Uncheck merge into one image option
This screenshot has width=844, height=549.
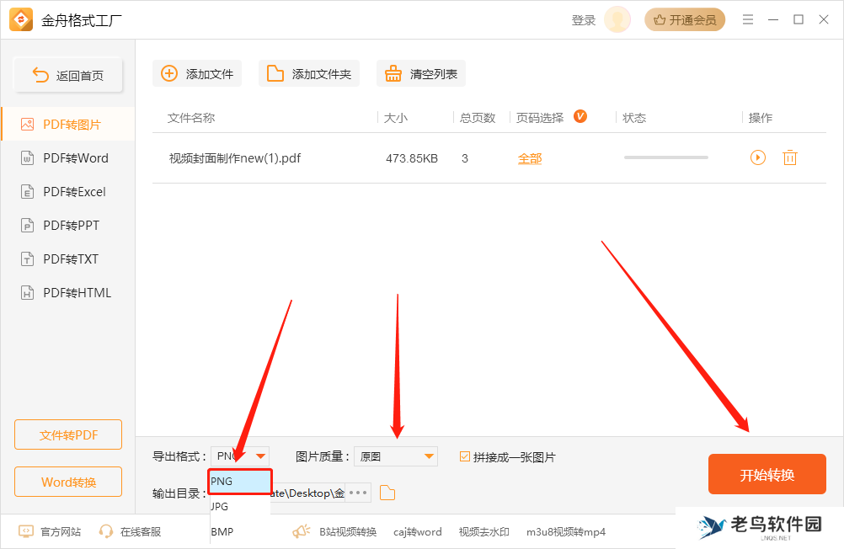pos(465,456)
